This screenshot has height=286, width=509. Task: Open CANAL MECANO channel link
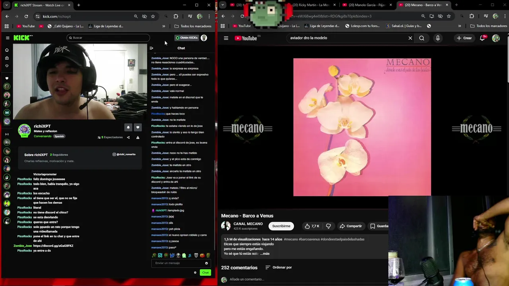[248, 224]
